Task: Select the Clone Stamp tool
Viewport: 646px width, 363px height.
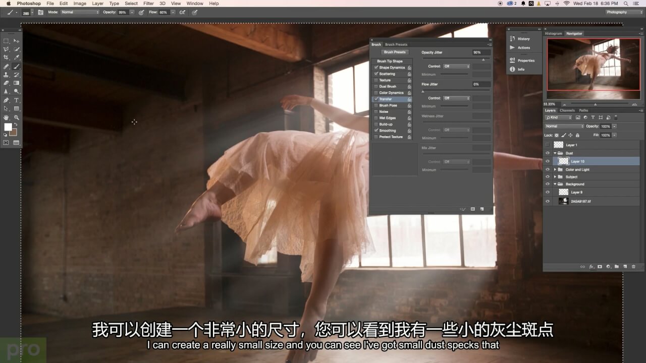Action: [6, 75]
